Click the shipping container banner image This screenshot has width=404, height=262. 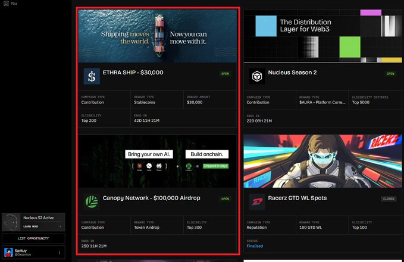pyautogui.click(x=158, y=36)
